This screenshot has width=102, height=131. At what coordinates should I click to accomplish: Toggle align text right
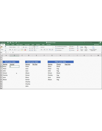(x=34, y=48)
